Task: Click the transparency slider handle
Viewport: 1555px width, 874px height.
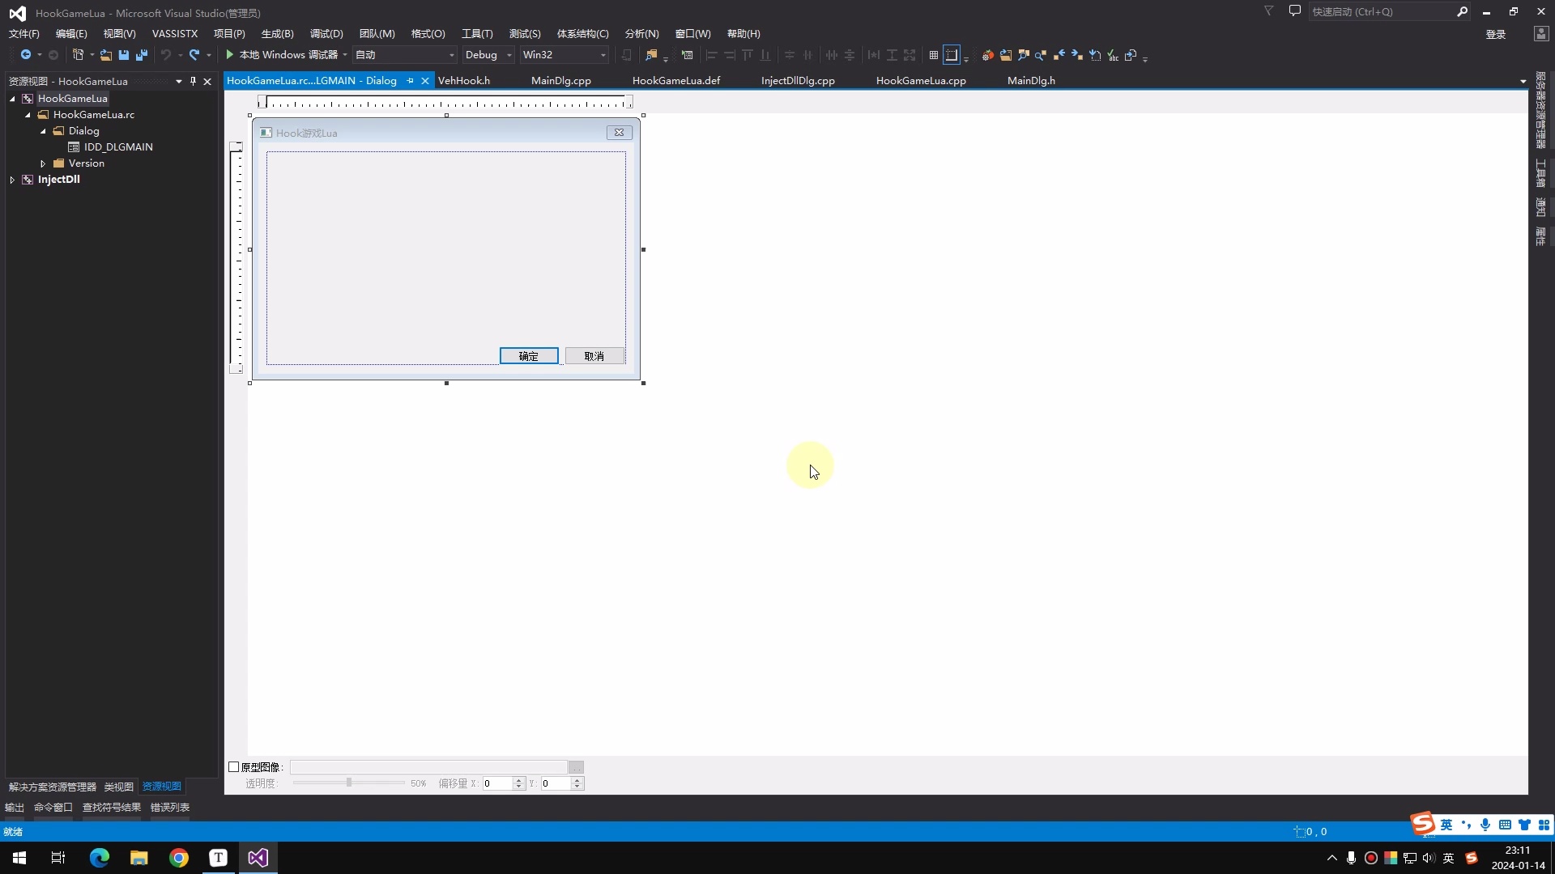Action: (x=349, y=783)
